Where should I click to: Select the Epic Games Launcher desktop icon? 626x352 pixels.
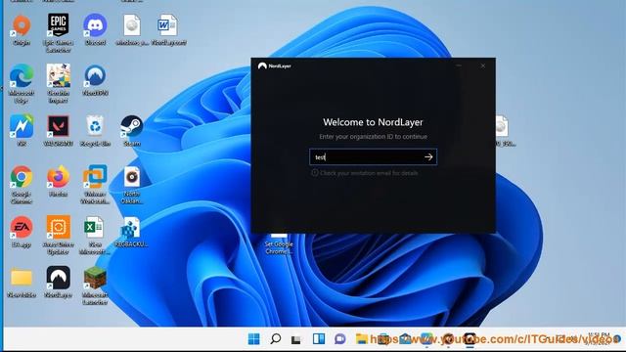tap(59, 32)
